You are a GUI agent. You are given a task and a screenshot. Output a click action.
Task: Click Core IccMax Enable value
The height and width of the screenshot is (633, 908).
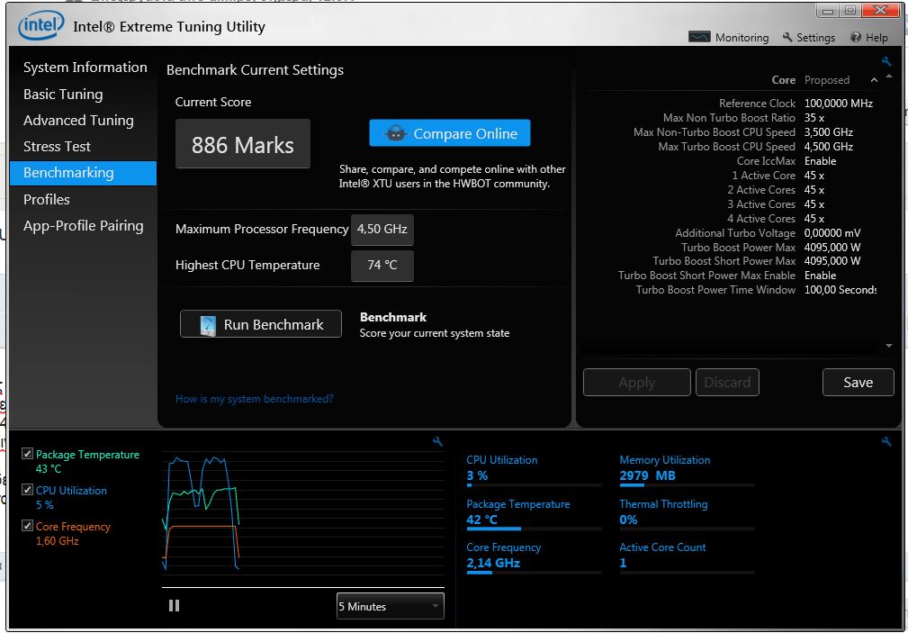point(820,161)
